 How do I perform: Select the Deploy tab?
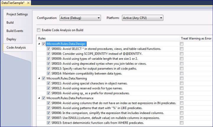click(x=11, y=39)
